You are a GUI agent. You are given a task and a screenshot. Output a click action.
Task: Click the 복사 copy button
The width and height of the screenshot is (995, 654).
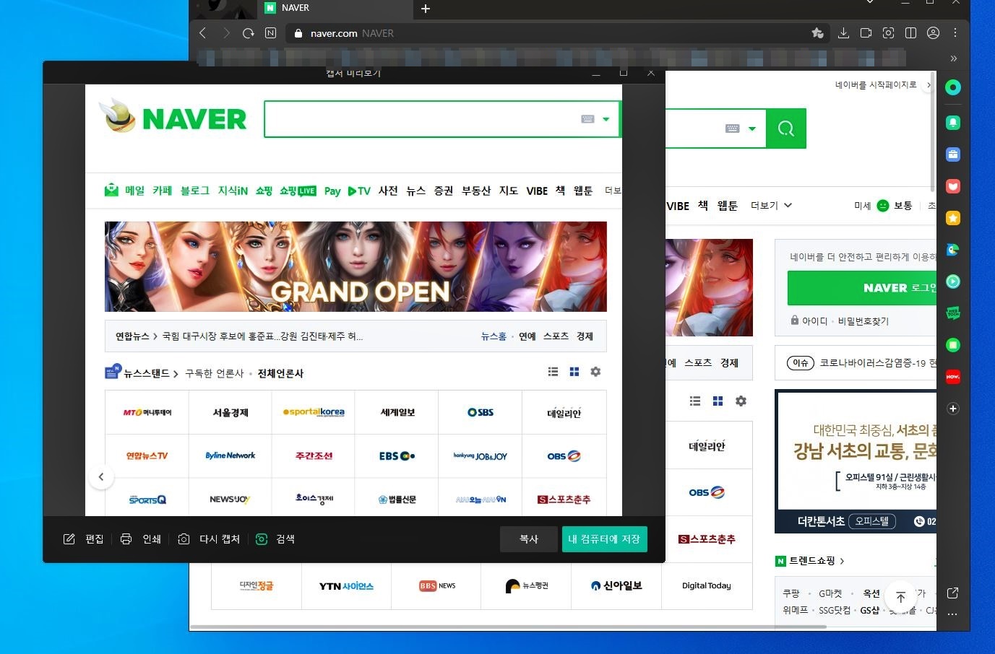[x=529, y=539]
